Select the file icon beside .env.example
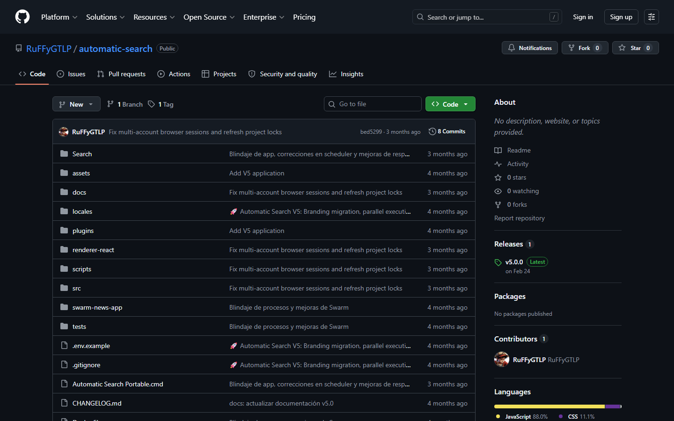This screenshot has width=674, height=421. (x=64, y=345)
